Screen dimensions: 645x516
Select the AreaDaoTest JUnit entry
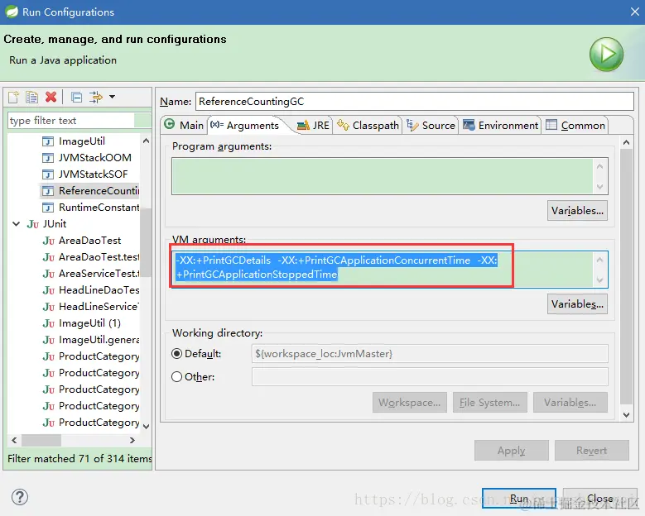pyautogui.click(x=82, y=241)
